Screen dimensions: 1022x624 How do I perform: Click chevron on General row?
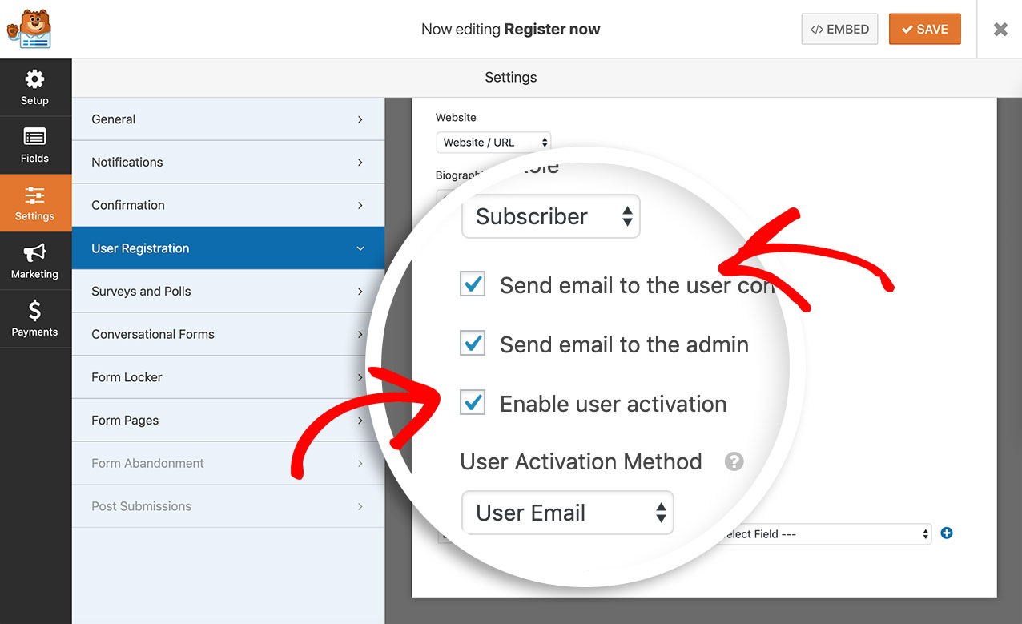point(360,119)
